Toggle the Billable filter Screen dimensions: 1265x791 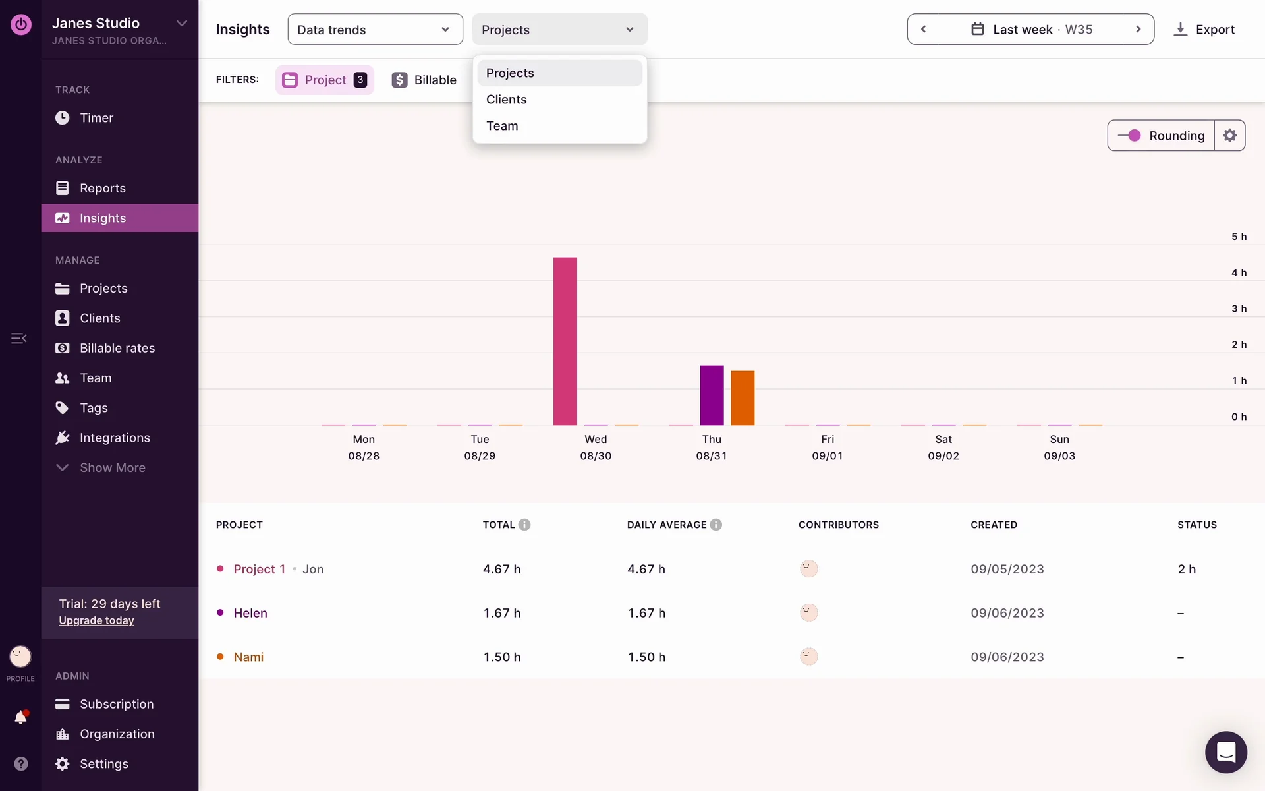tap(424, 80)
